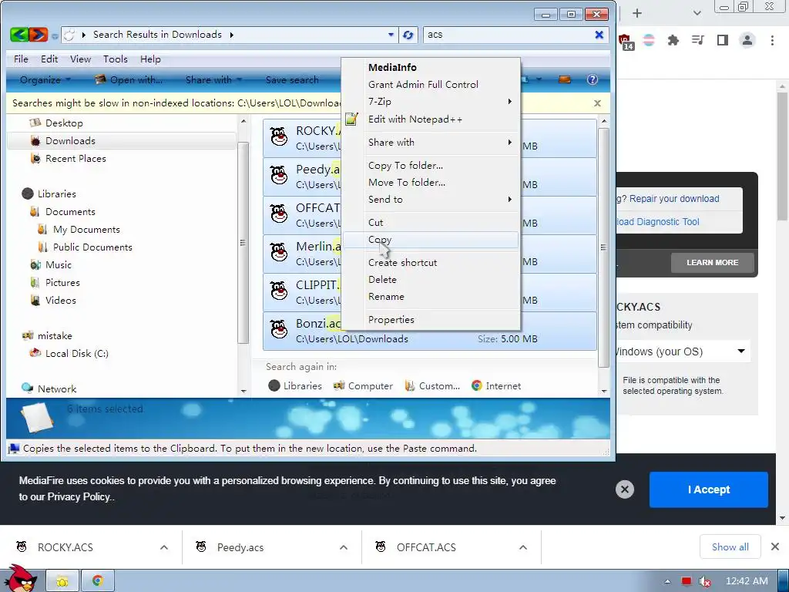Toggle preview pane icon in toolbar
This screenshot has width=789, height=592.
(565, 79)
